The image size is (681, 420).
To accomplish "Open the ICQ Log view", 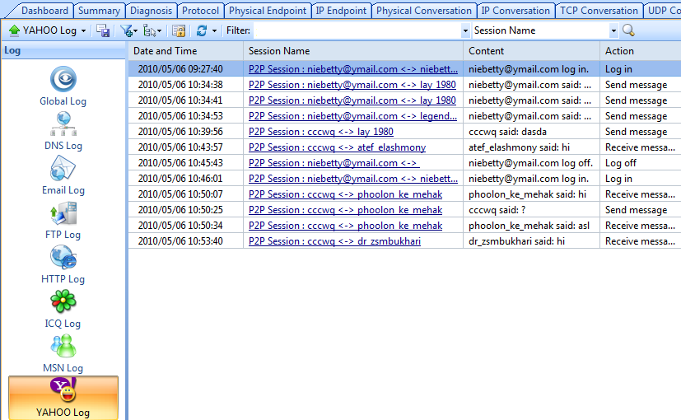I will point(63,310).
